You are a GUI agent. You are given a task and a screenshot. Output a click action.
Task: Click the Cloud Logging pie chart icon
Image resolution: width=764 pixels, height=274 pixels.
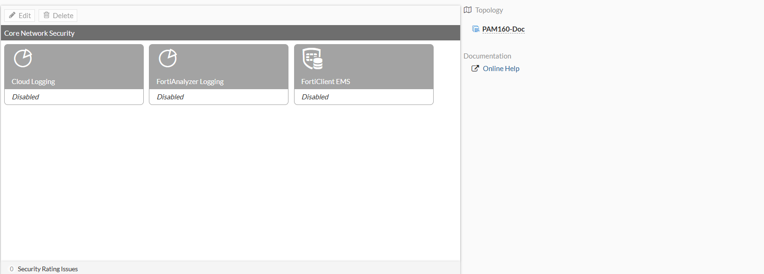click(x=23, y=58)
